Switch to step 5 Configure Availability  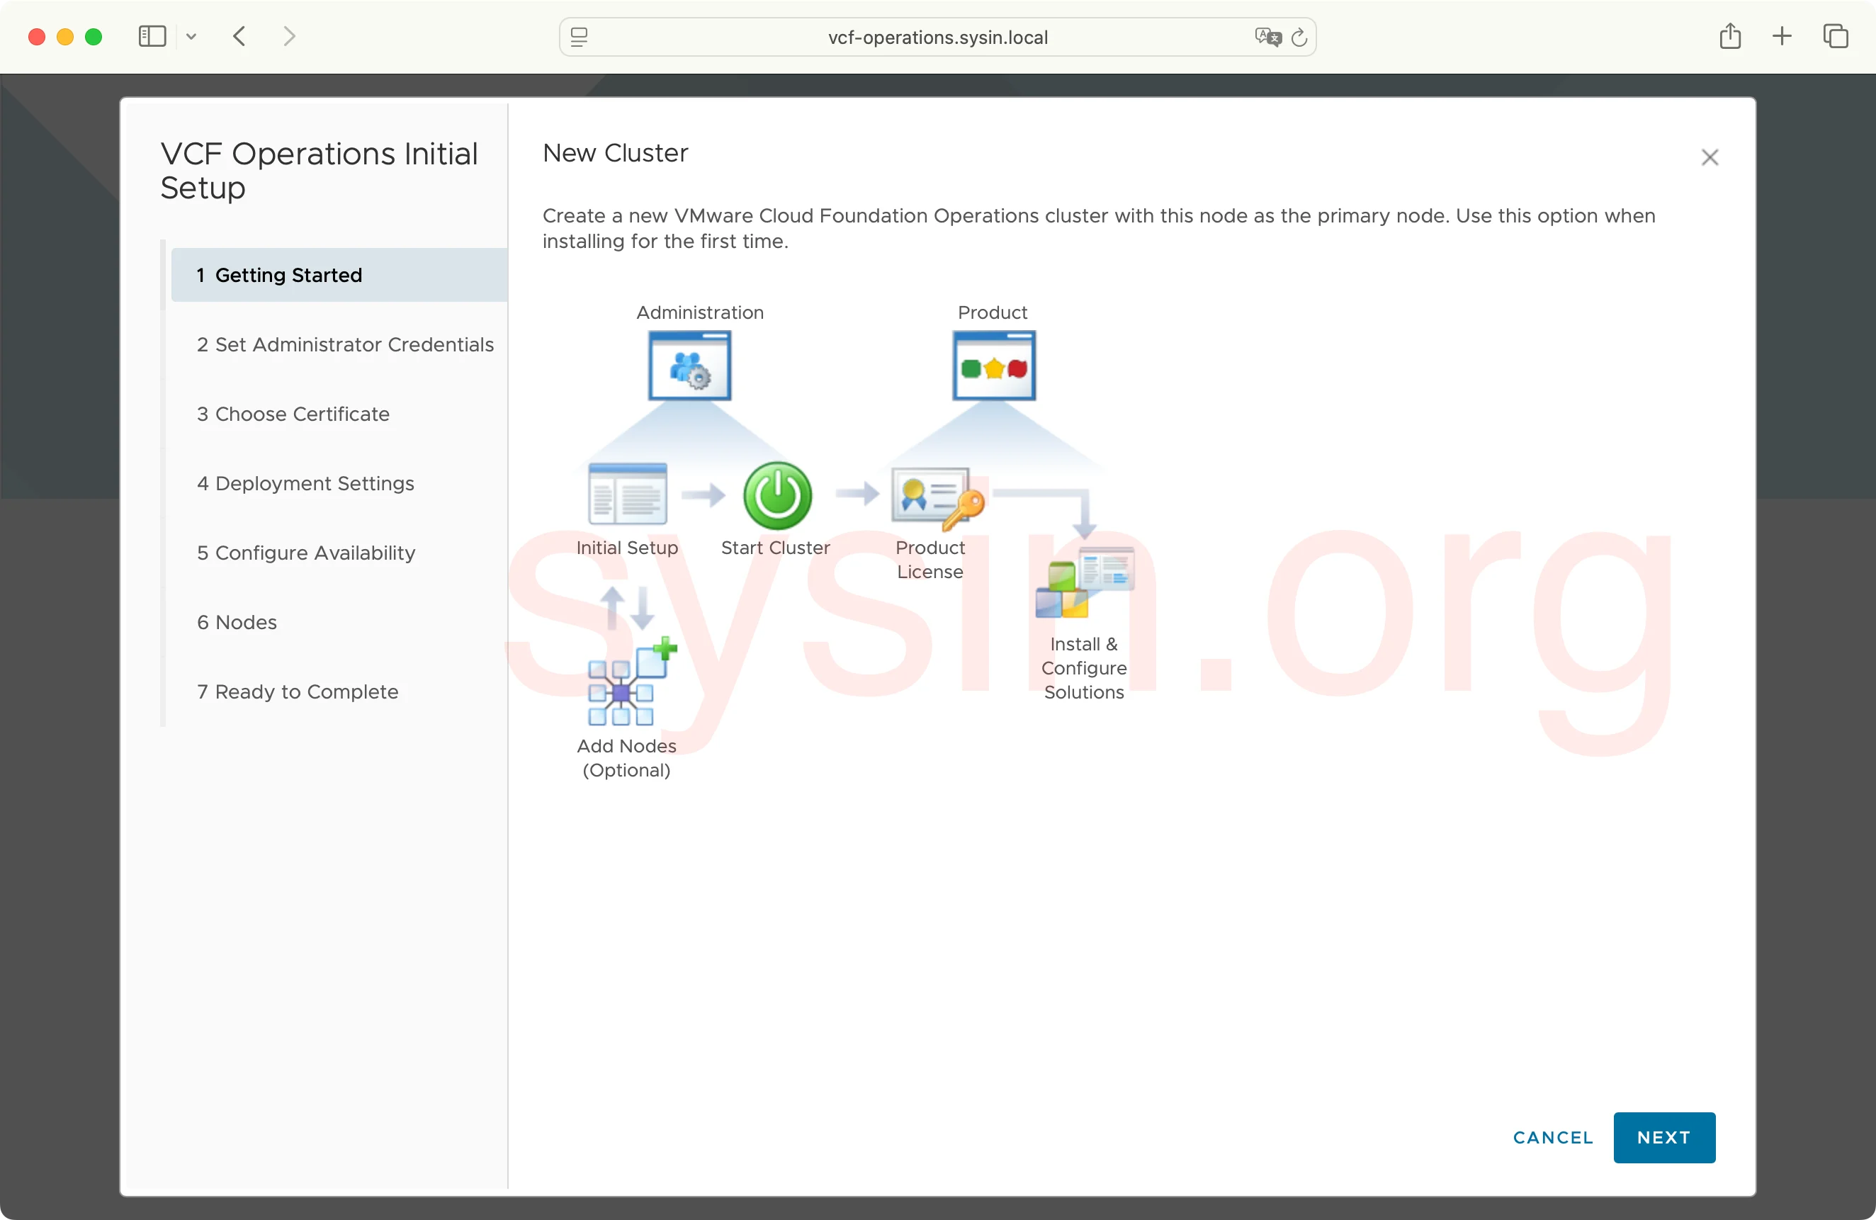[306, 553]
